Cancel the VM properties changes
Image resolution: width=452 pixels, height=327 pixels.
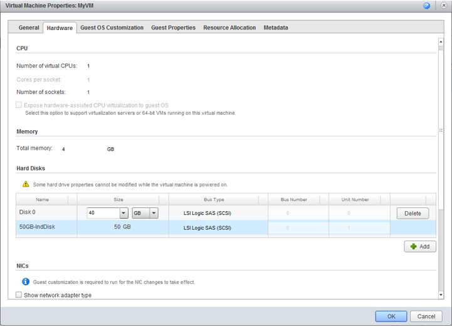pos(426,316)
